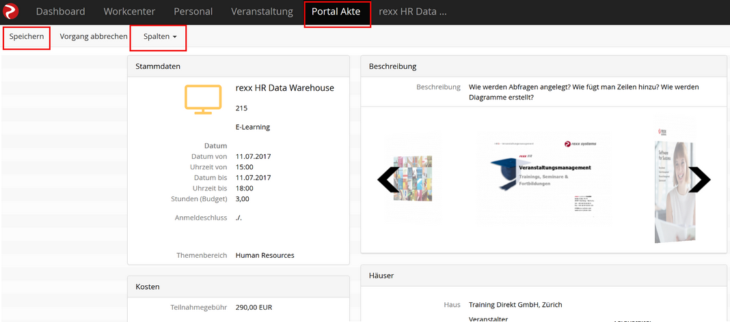Click the Datum bis value 11.07.2017
This screenshot has width=730, height=322.
(x=254, y=177)
